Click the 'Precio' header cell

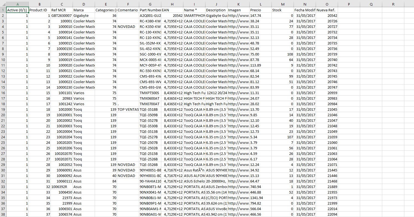(261, 10)
